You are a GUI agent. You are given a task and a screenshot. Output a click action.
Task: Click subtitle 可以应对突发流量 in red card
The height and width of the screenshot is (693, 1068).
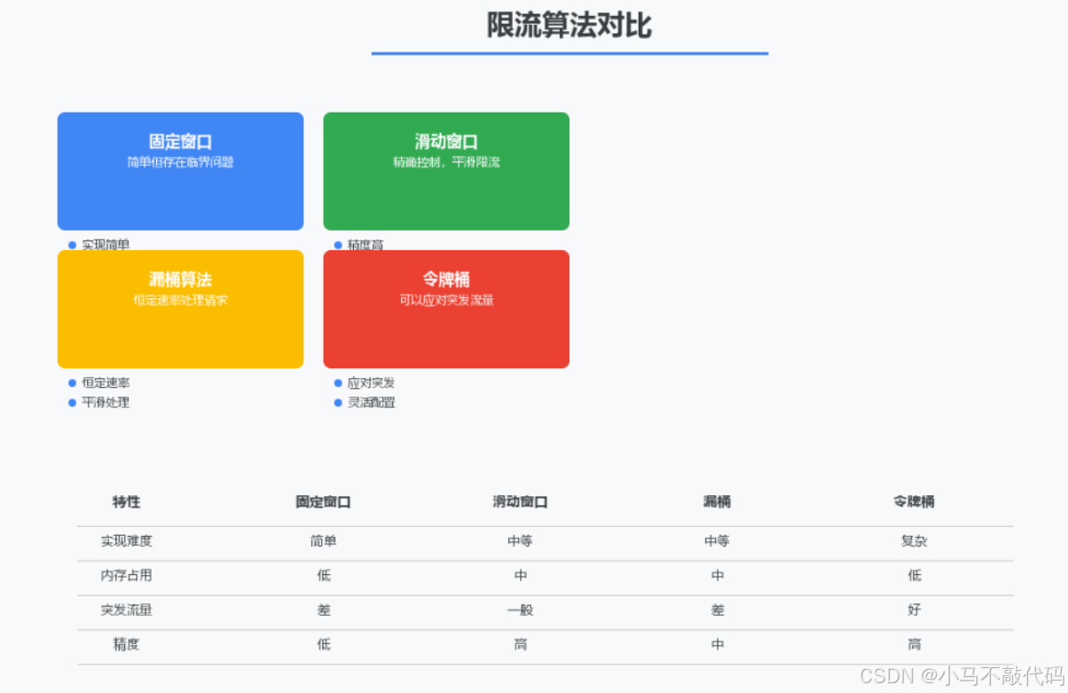pyautogui.click(x=446, y=300)
